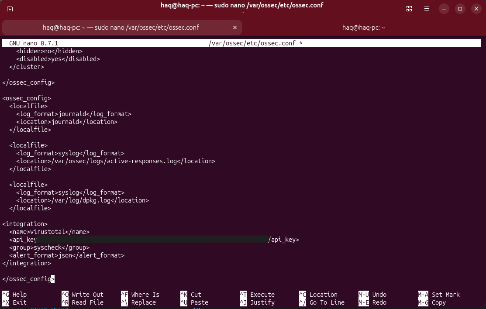486x309 pixels.
Task: Click the </integration> closing tag
Action: (x=27, y=264)
